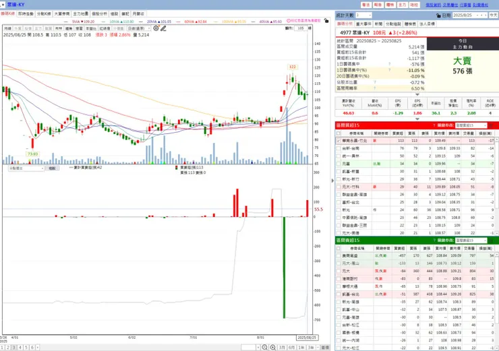Check the 新光-新竹 row checkbox
The width and height of the screenshot is (499, 351).
pos(339,179)
